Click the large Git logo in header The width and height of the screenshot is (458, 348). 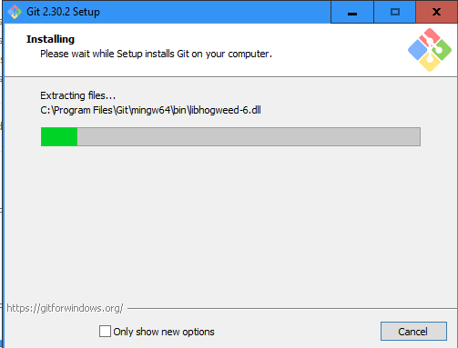click(x=430, y=50)
